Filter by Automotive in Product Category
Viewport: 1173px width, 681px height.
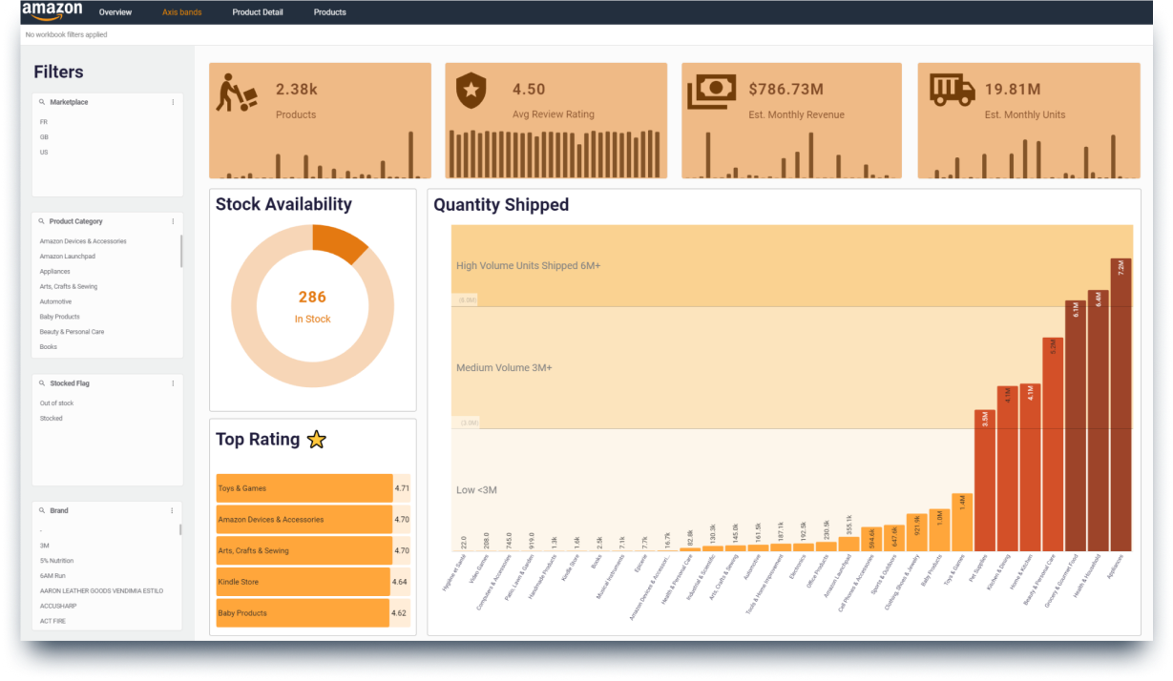[x=55, y=301]
